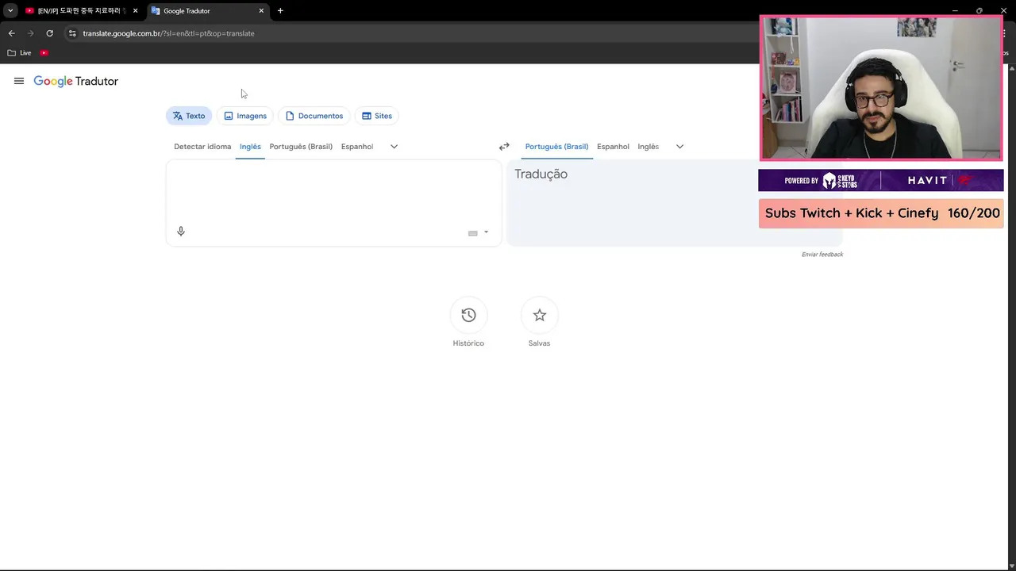The width and height of the screenshot is (1016, 571).
Task: Select Inglês as source language
Action: [250, 147]
